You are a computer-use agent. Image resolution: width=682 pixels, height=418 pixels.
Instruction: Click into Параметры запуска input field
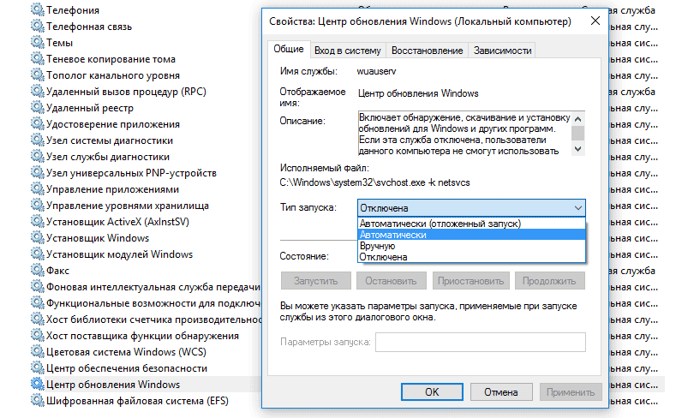481,342
